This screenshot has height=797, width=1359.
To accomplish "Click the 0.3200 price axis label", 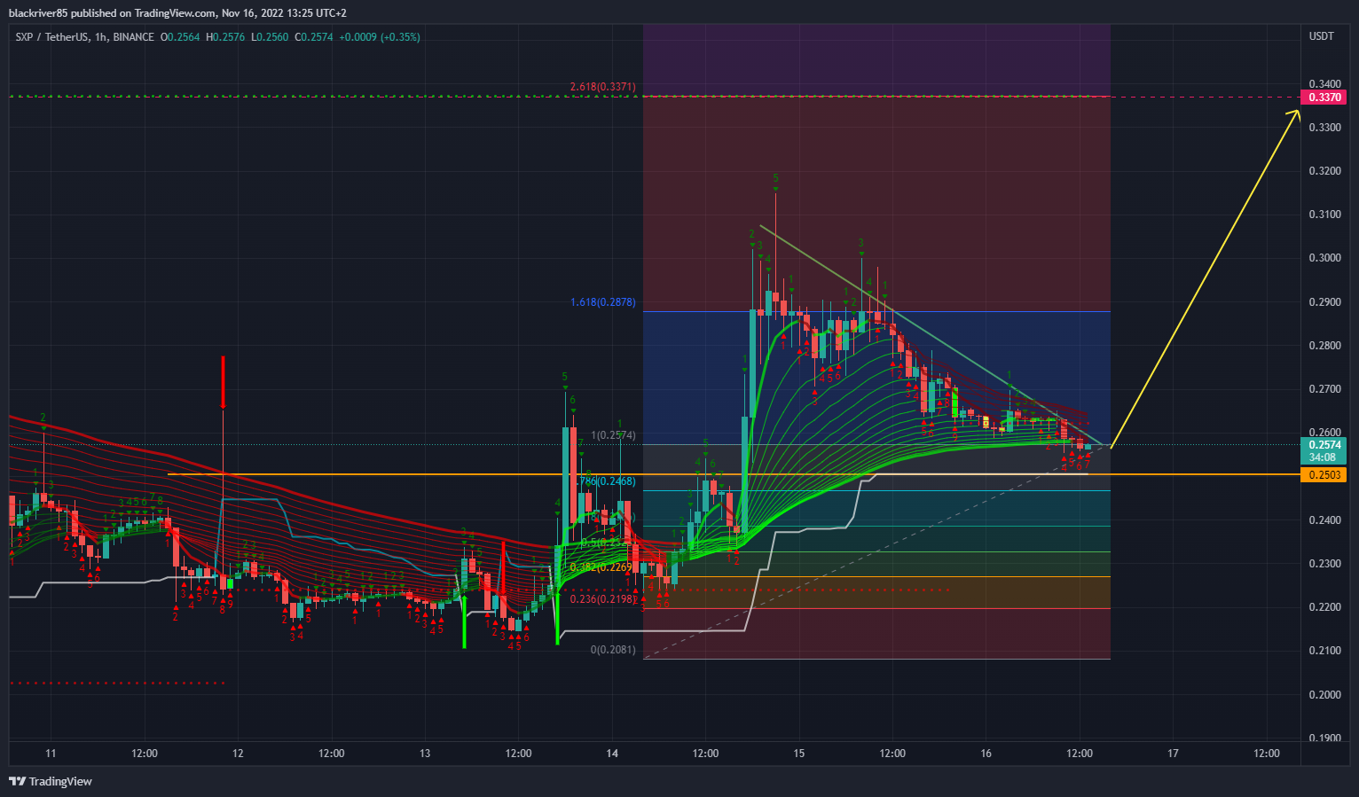I will tap(1324, 171).
